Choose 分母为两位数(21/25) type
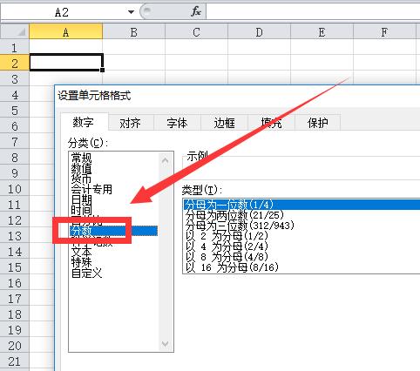The width and height of the screenshot is (420, 371). tap(234, 215)
